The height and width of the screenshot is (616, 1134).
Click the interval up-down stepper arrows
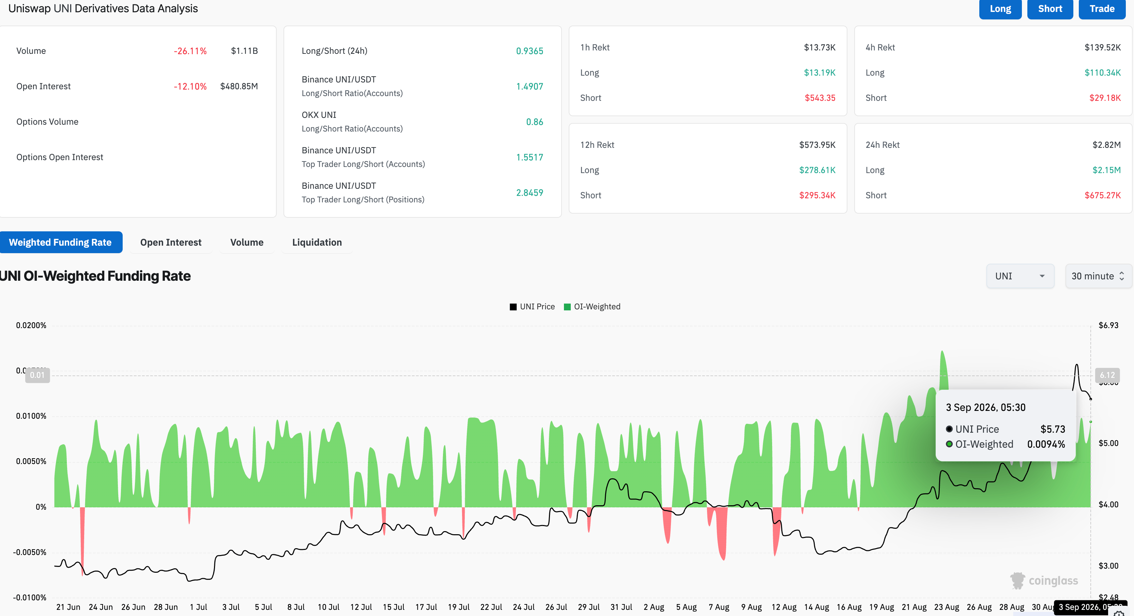(1122, 276)
